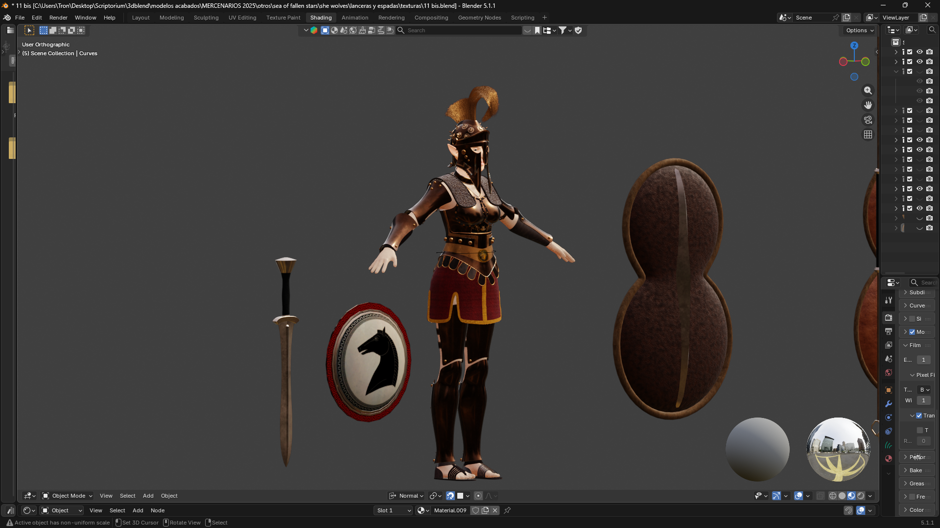
Task: Open the Slot 1 material dropdown
Action: click(394, 510)
